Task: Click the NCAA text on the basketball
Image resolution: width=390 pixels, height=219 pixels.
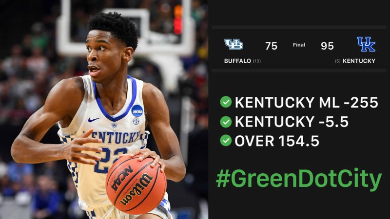Action: pos(122,178)
